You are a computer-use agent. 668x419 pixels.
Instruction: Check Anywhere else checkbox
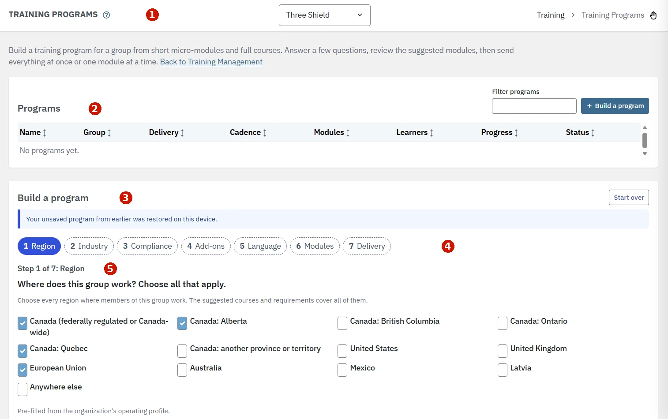(x=23, y=389)
